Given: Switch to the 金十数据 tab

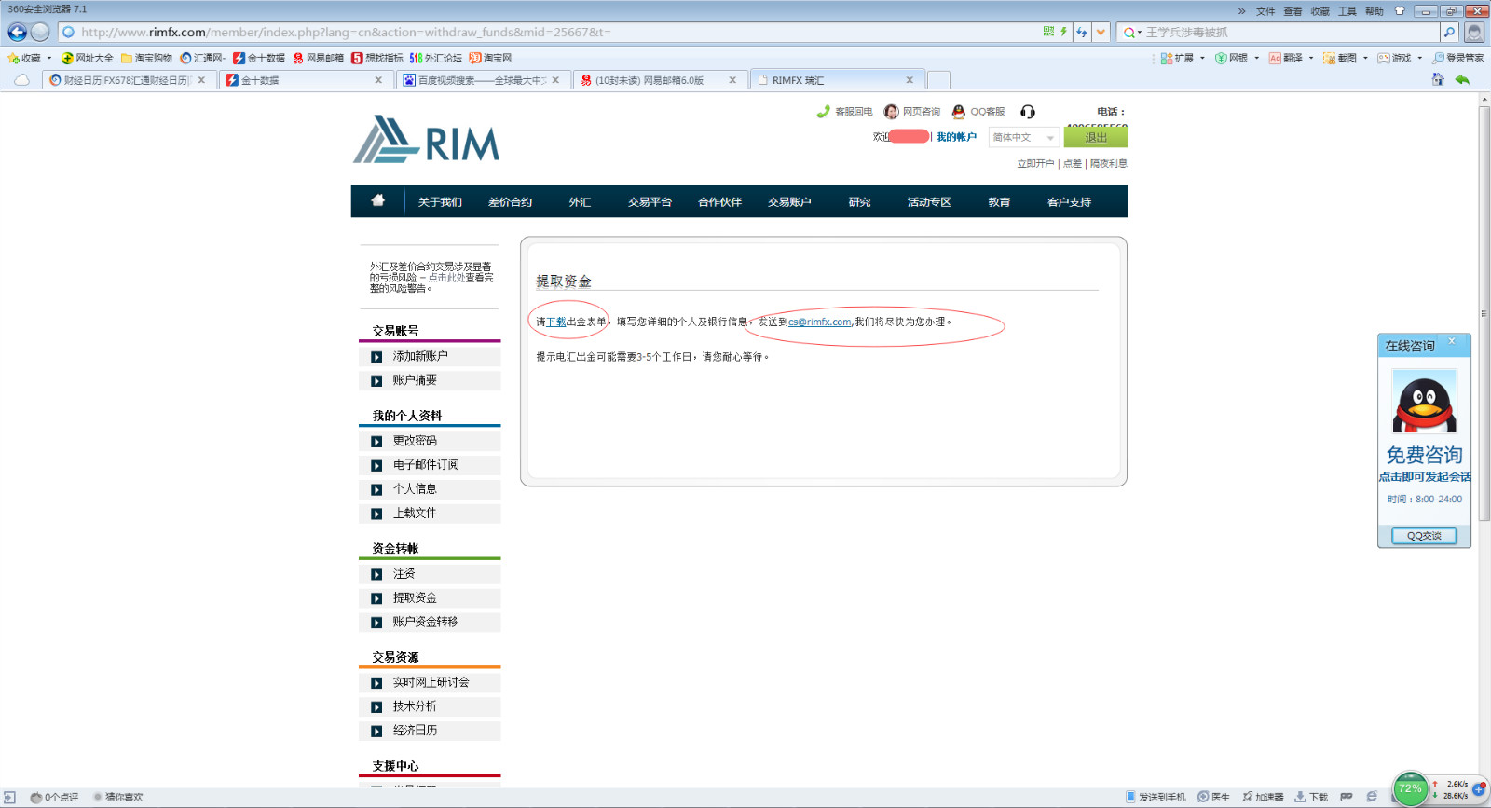Looking at the screenshot, I should coord(304,80).
